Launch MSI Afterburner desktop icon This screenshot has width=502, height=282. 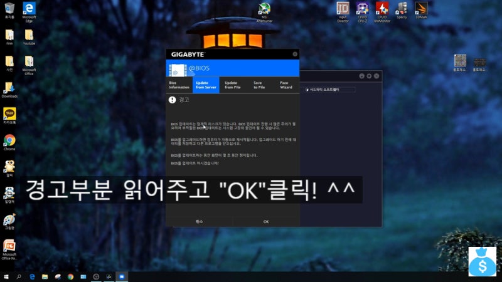click(x=264, y=13)
